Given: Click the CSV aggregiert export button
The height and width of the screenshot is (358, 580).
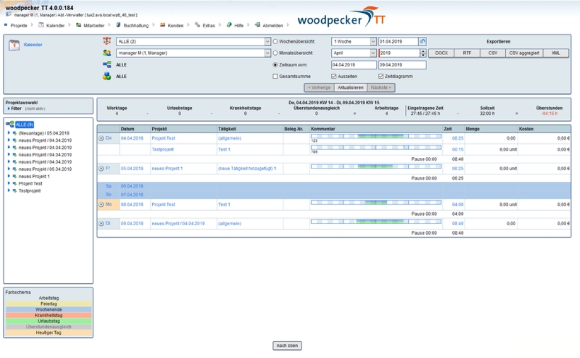Looking at the screenshot, I should 524,54.
